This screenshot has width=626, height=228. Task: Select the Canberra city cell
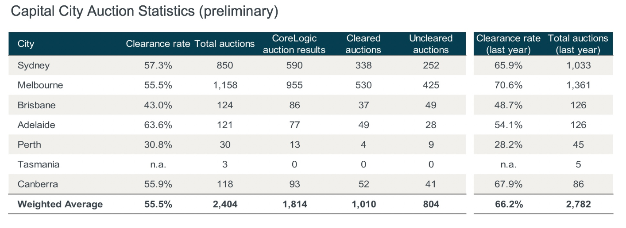pyautogui.click(x=37, y=184)
